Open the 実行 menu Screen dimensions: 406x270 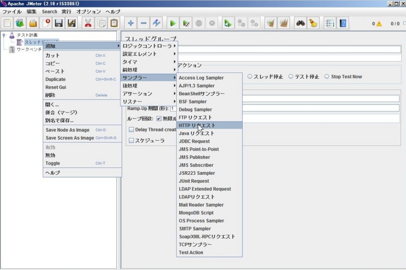point(66,12)
